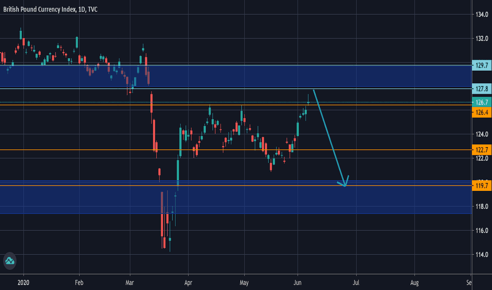Screen dimensions: 492x290
Task: Click the TradingView cloud logo icon
Action: (x=10, y=261)
